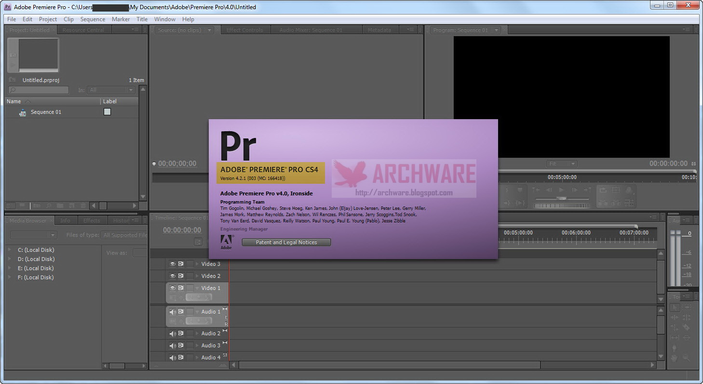Image resolution: width=703 pixels, height=384 pixels.
Task: Click the Patent and Legal Notices button
Action: [286, 242]
